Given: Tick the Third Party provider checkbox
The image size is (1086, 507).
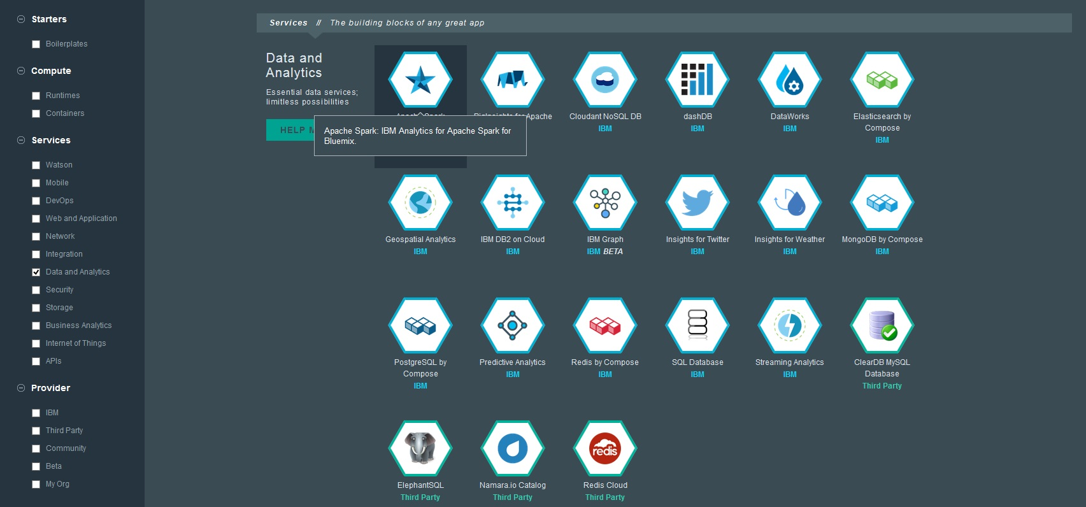Looking at the screenshot, I should coord(36,431).
